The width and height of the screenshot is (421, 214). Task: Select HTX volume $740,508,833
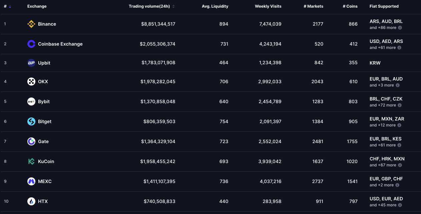coord(159,201)
